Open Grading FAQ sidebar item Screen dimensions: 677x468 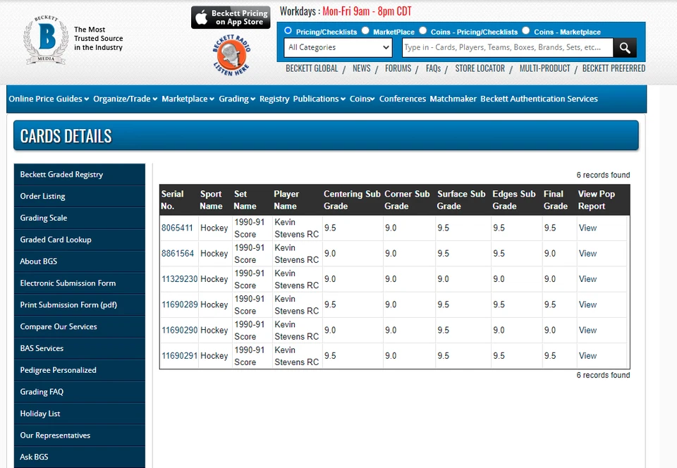point(80,392)
